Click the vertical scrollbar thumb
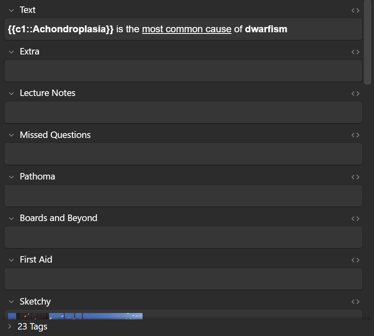 coord(367,42)
